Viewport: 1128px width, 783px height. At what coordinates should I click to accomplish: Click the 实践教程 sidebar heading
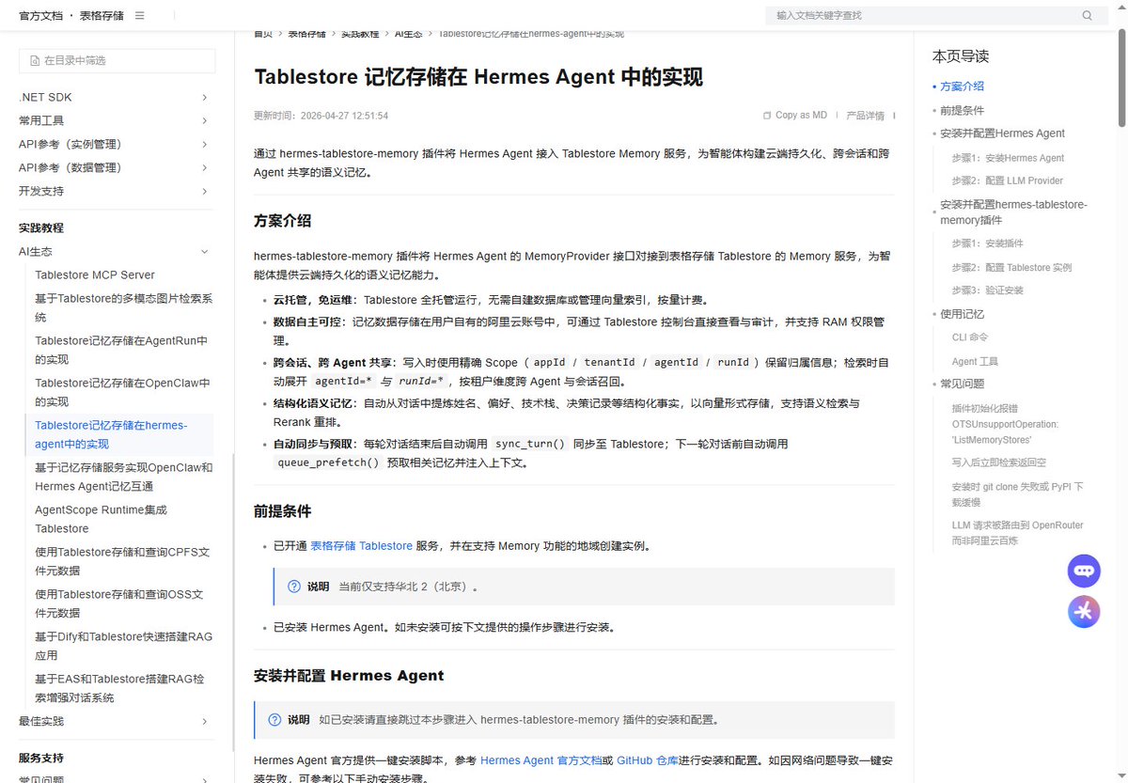(x=41, y=228)
